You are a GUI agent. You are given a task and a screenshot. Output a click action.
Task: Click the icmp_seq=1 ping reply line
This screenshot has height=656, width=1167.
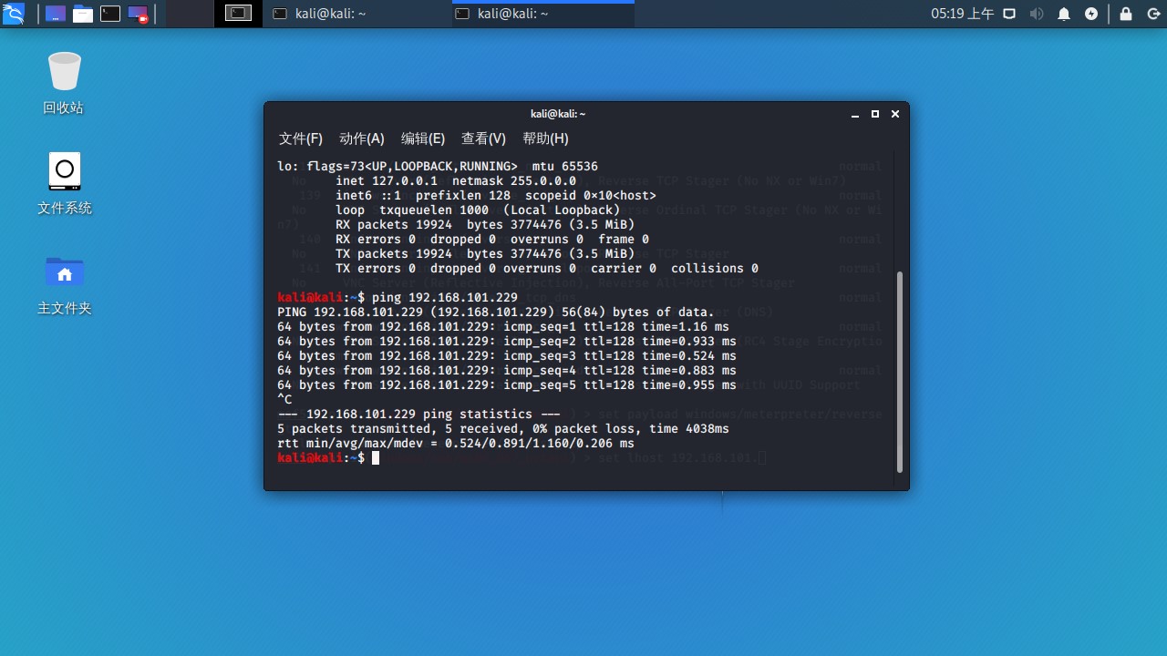click(x=503, y=327)
